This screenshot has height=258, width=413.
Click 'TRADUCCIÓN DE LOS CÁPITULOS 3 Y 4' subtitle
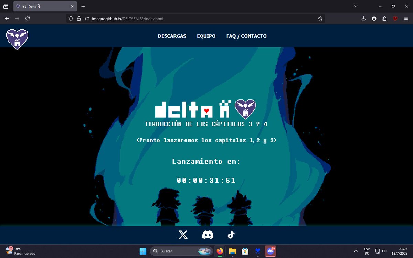tap(206, 124)
